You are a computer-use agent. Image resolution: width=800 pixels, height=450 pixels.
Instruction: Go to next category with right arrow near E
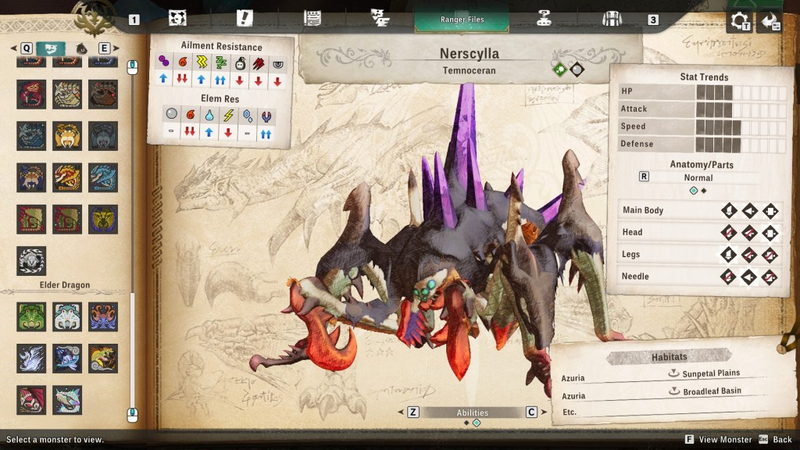(117, 48)
